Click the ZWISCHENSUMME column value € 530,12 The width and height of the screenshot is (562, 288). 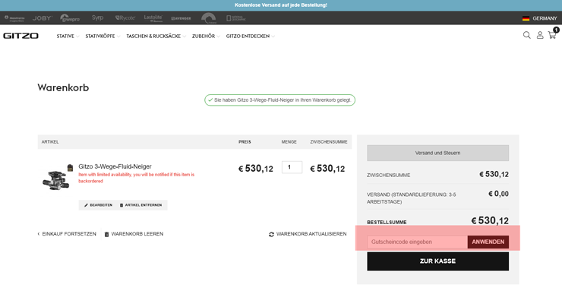(327, 169)
